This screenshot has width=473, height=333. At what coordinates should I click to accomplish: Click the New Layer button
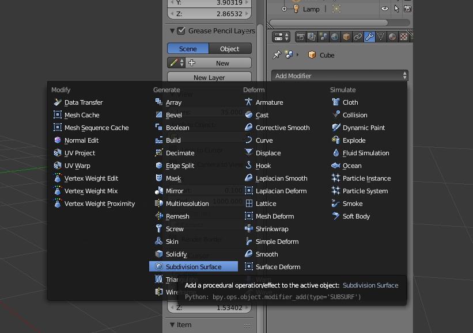point(209,77)
